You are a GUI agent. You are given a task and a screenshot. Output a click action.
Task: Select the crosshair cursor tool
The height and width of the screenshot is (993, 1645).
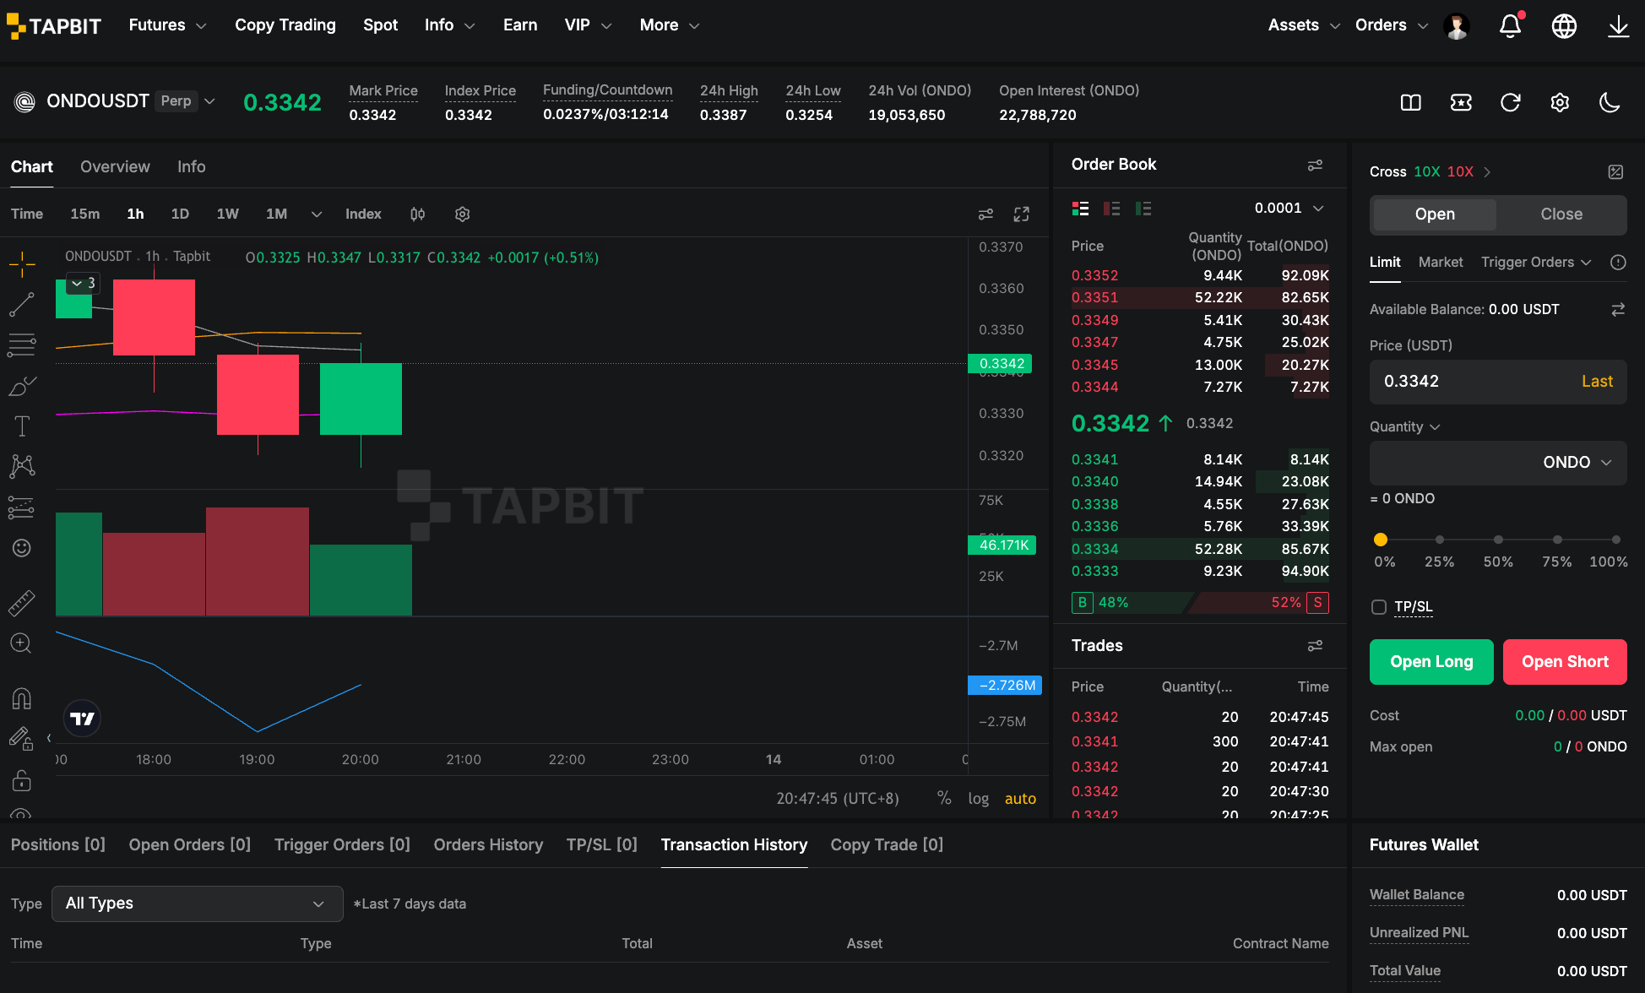pos(22,264)
